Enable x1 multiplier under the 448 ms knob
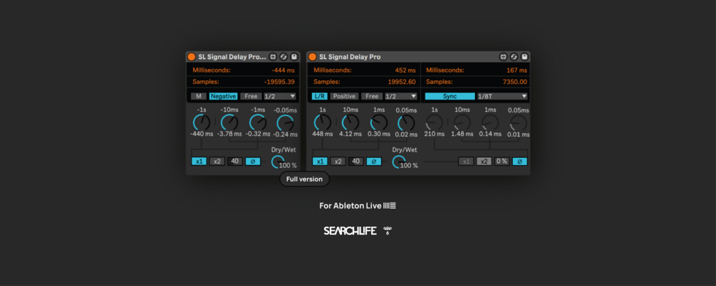The height and width of the screenshot is (286, 716). [x=320, y=161]
